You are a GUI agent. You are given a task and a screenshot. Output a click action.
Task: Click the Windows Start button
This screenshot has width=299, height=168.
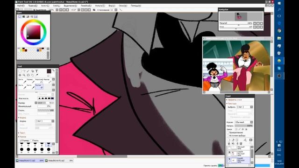tap(279, 3)
